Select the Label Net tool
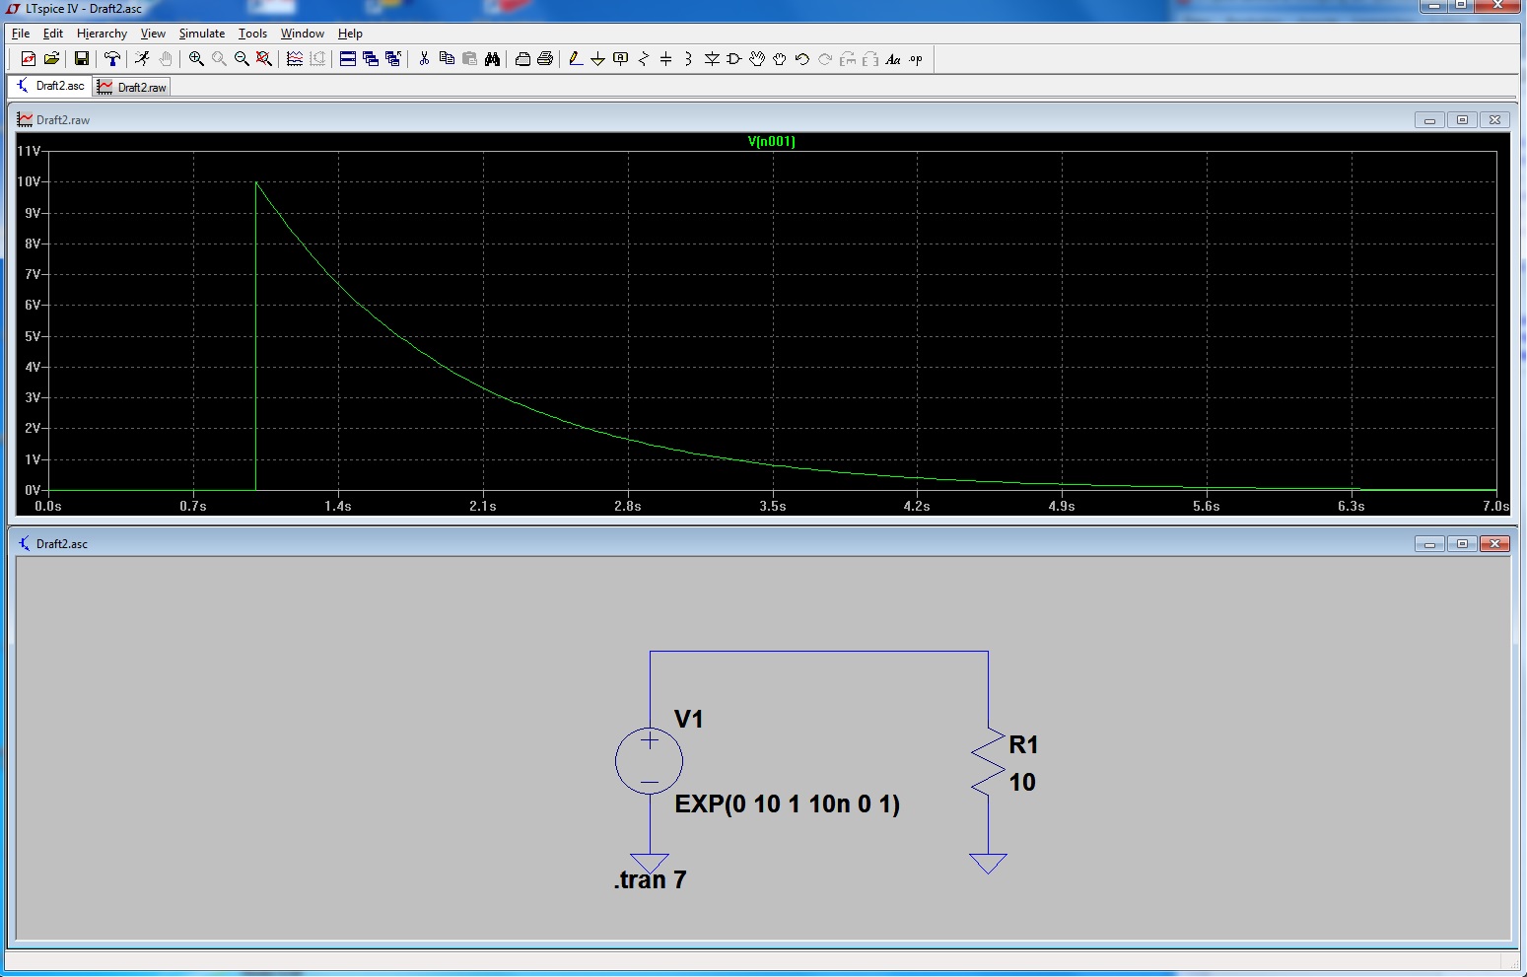The width and height of the screenshot is (1527, 977). pyautogui.click(x=621, y=59)
